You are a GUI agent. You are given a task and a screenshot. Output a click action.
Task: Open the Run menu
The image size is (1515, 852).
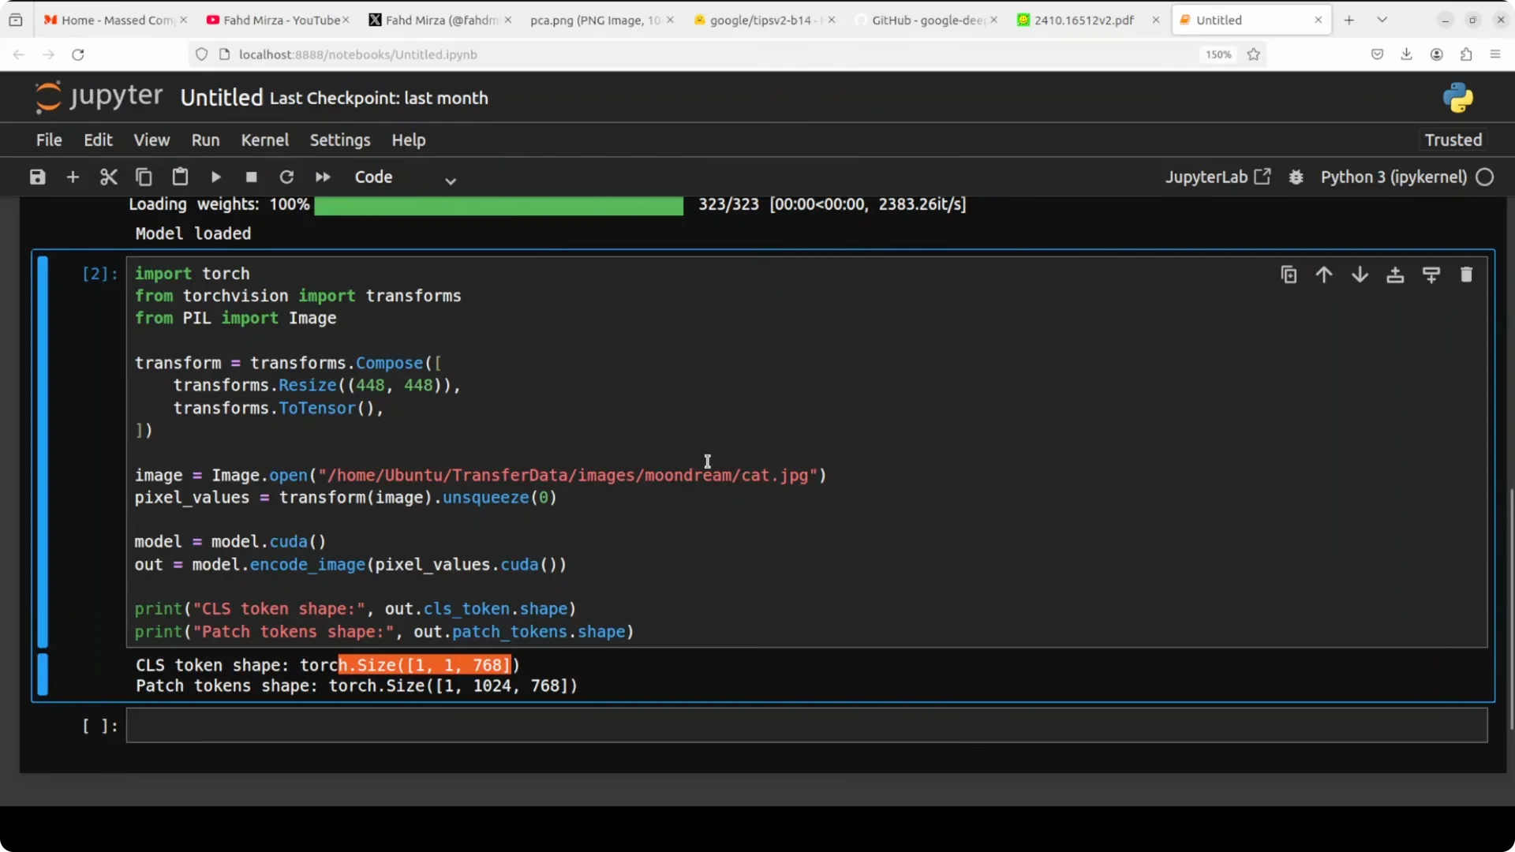(205, 140)
